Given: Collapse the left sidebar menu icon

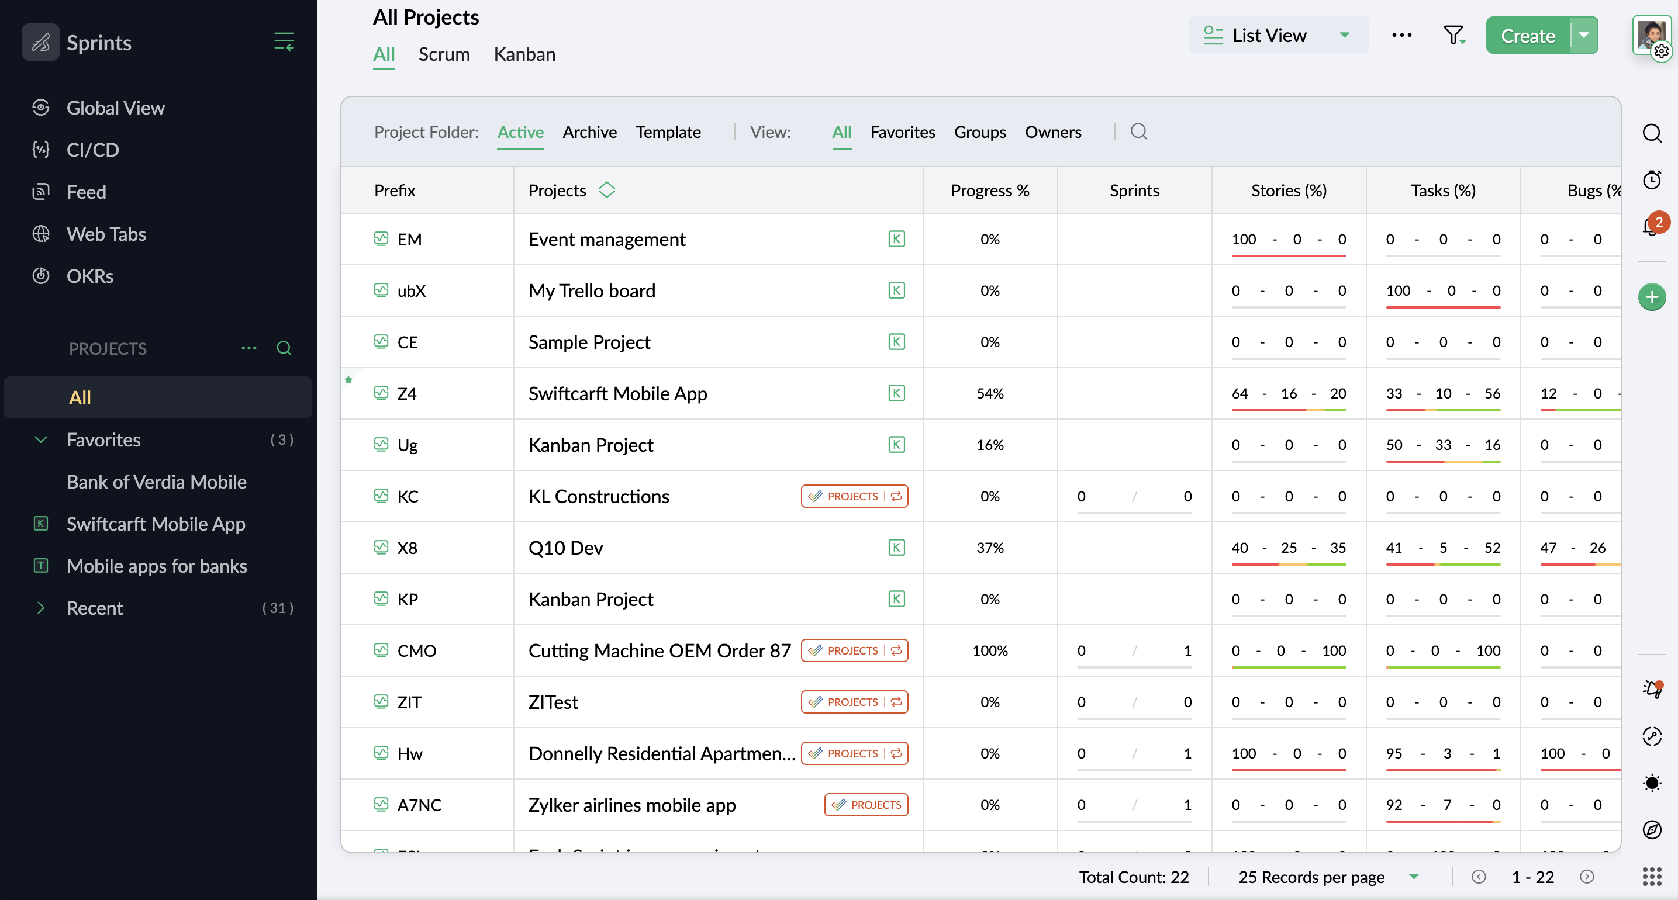Looking at the screenshot, I should pyautogui.click(x=284, y=41).
